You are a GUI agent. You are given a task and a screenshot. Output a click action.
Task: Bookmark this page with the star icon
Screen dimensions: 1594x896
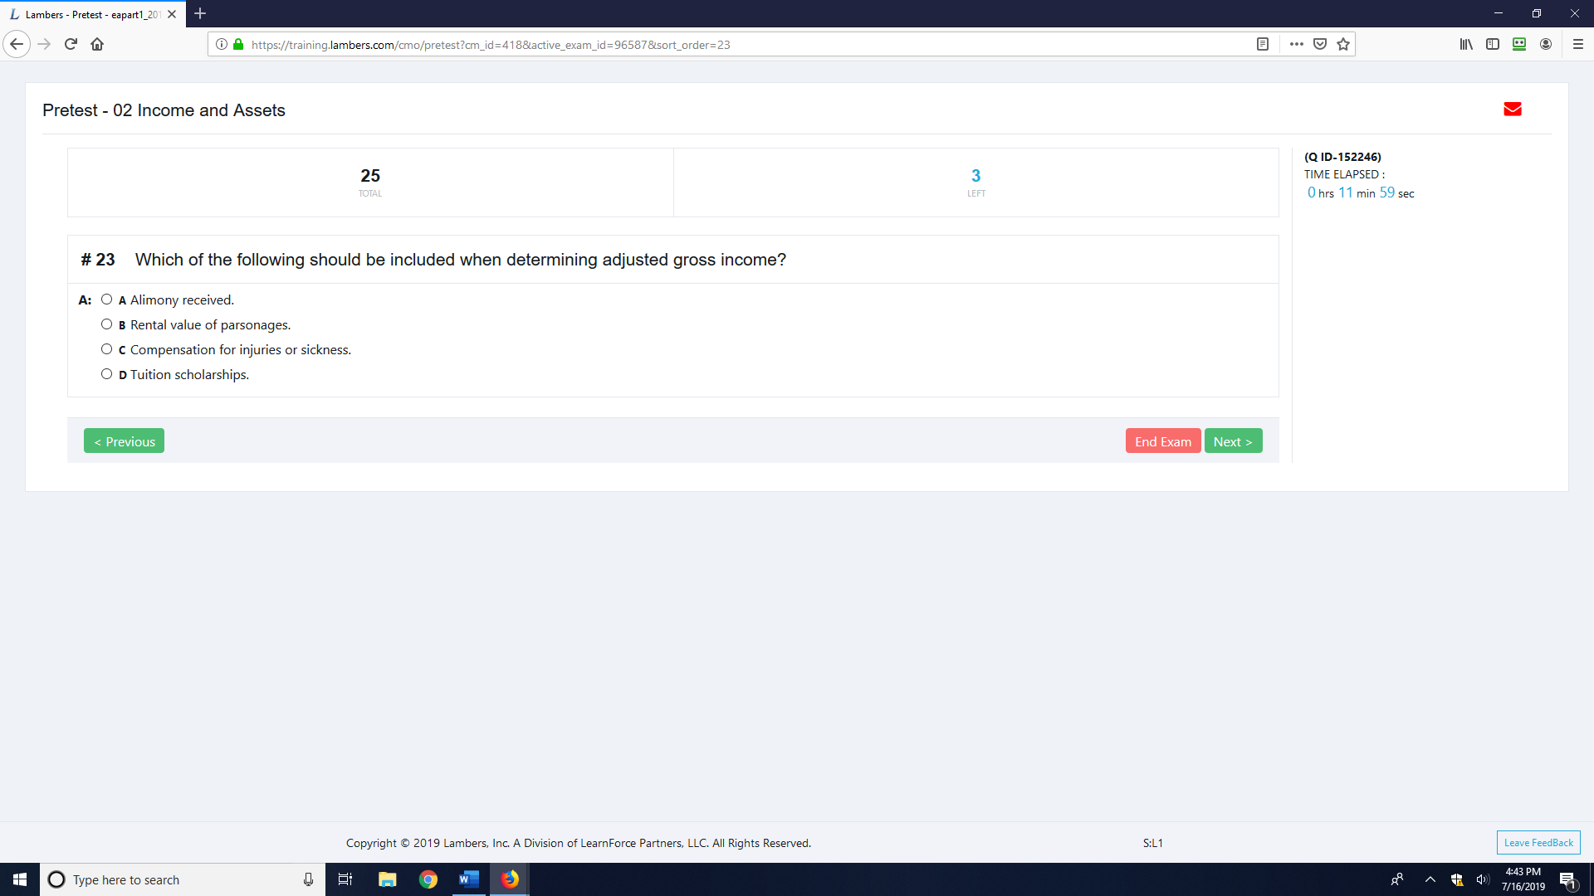point(1343,45)
